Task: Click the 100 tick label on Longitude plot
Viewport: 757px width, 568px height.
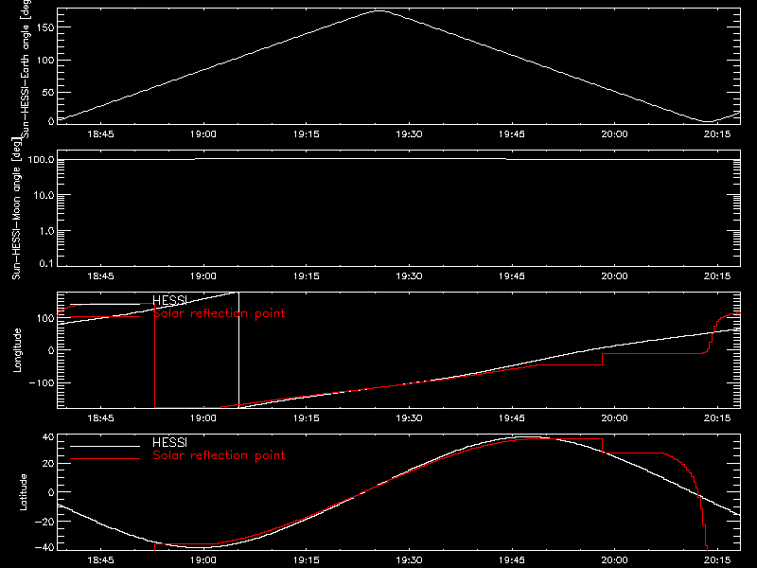Action: [x=45, y=318]
